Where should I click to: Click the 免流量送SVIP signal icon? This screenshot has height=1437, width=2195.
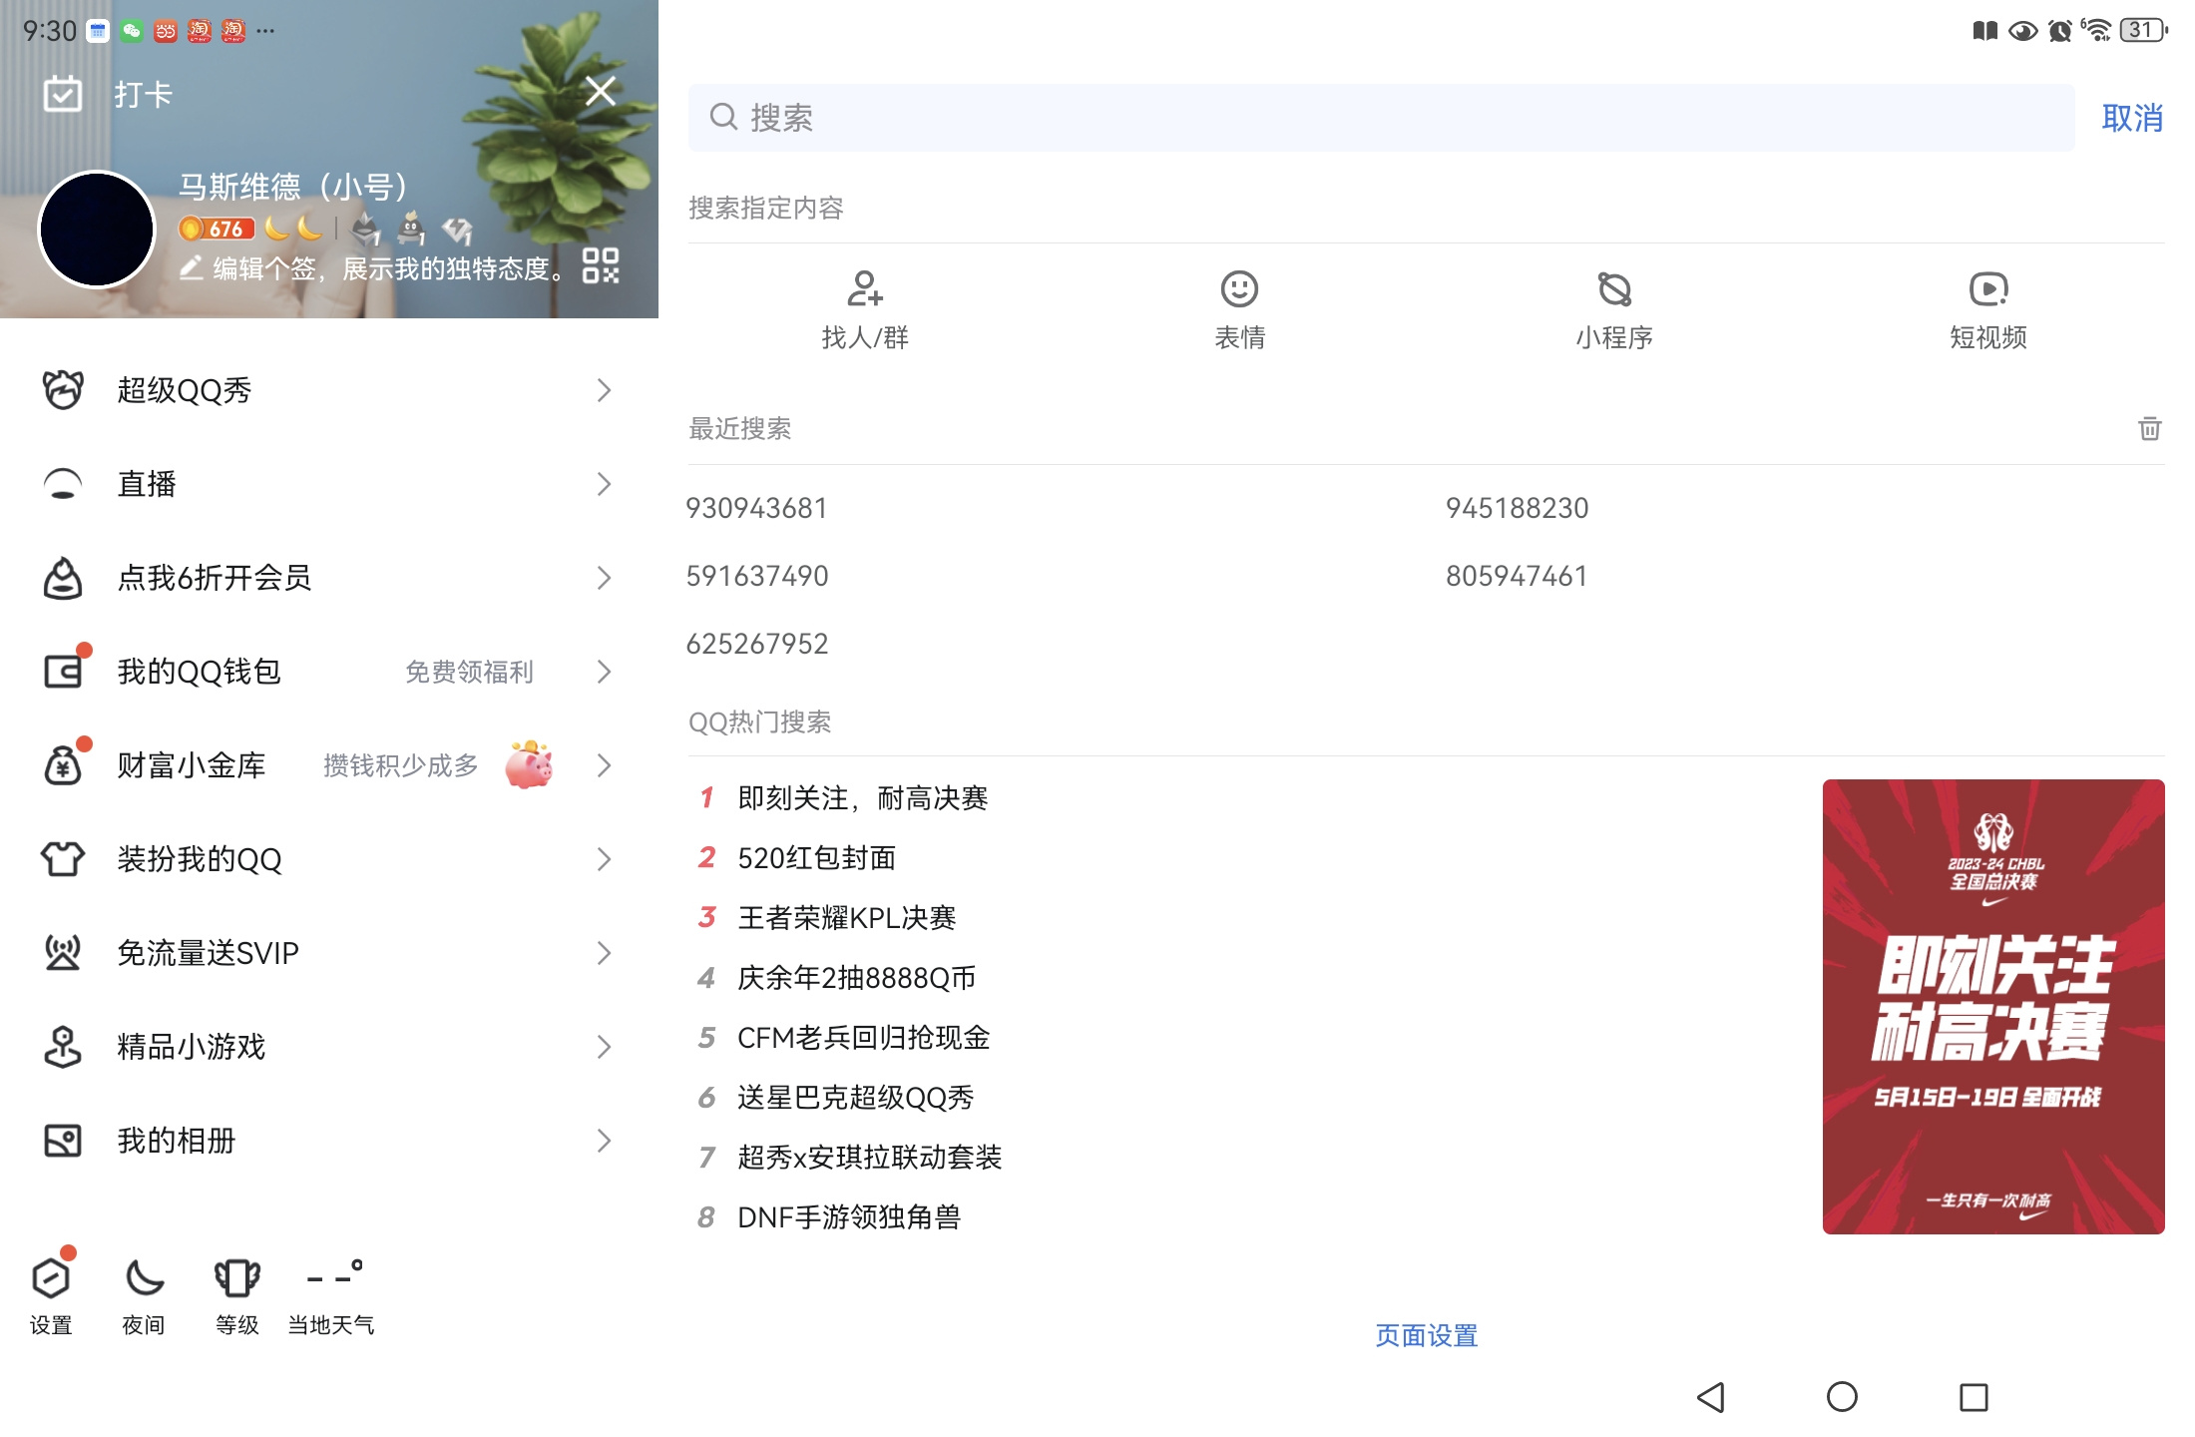[x=63, y=952]
